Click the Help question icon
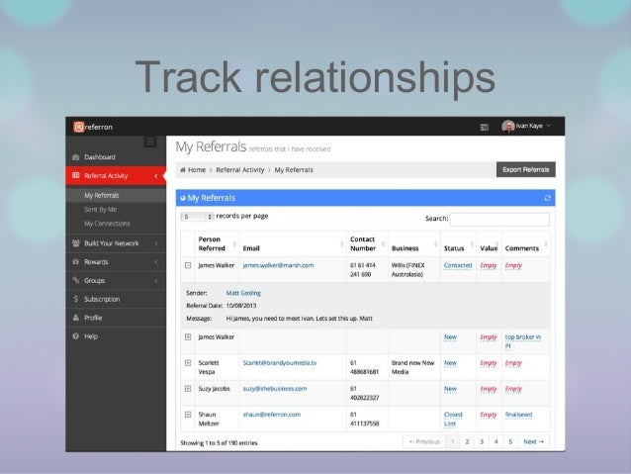Viewport: 631px width, 474px height. tap(75, 335)
